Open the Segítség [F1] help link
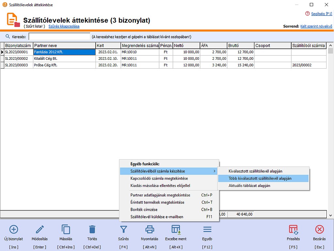 pos(321,14)
